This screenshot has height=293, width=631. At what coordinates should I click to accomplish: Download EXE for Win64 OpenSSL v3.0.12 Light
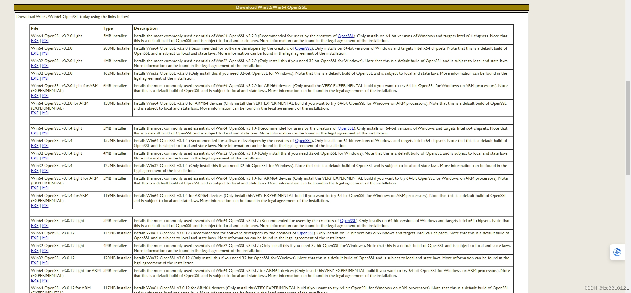35,226
